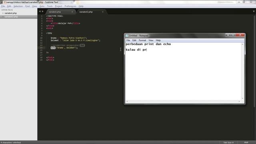Open Sublime Text File menu
This screenshot has height=144, width=256.
click(3, 6)
